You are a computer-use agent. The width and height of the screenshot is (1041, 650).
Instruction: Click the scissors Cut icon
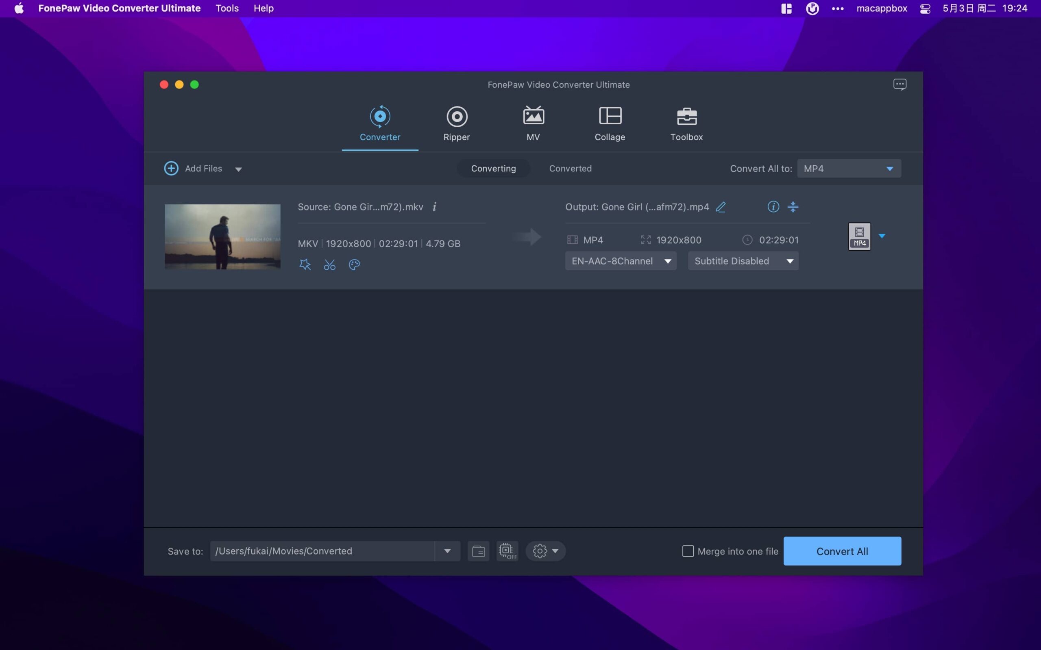[x=329, y=264]
